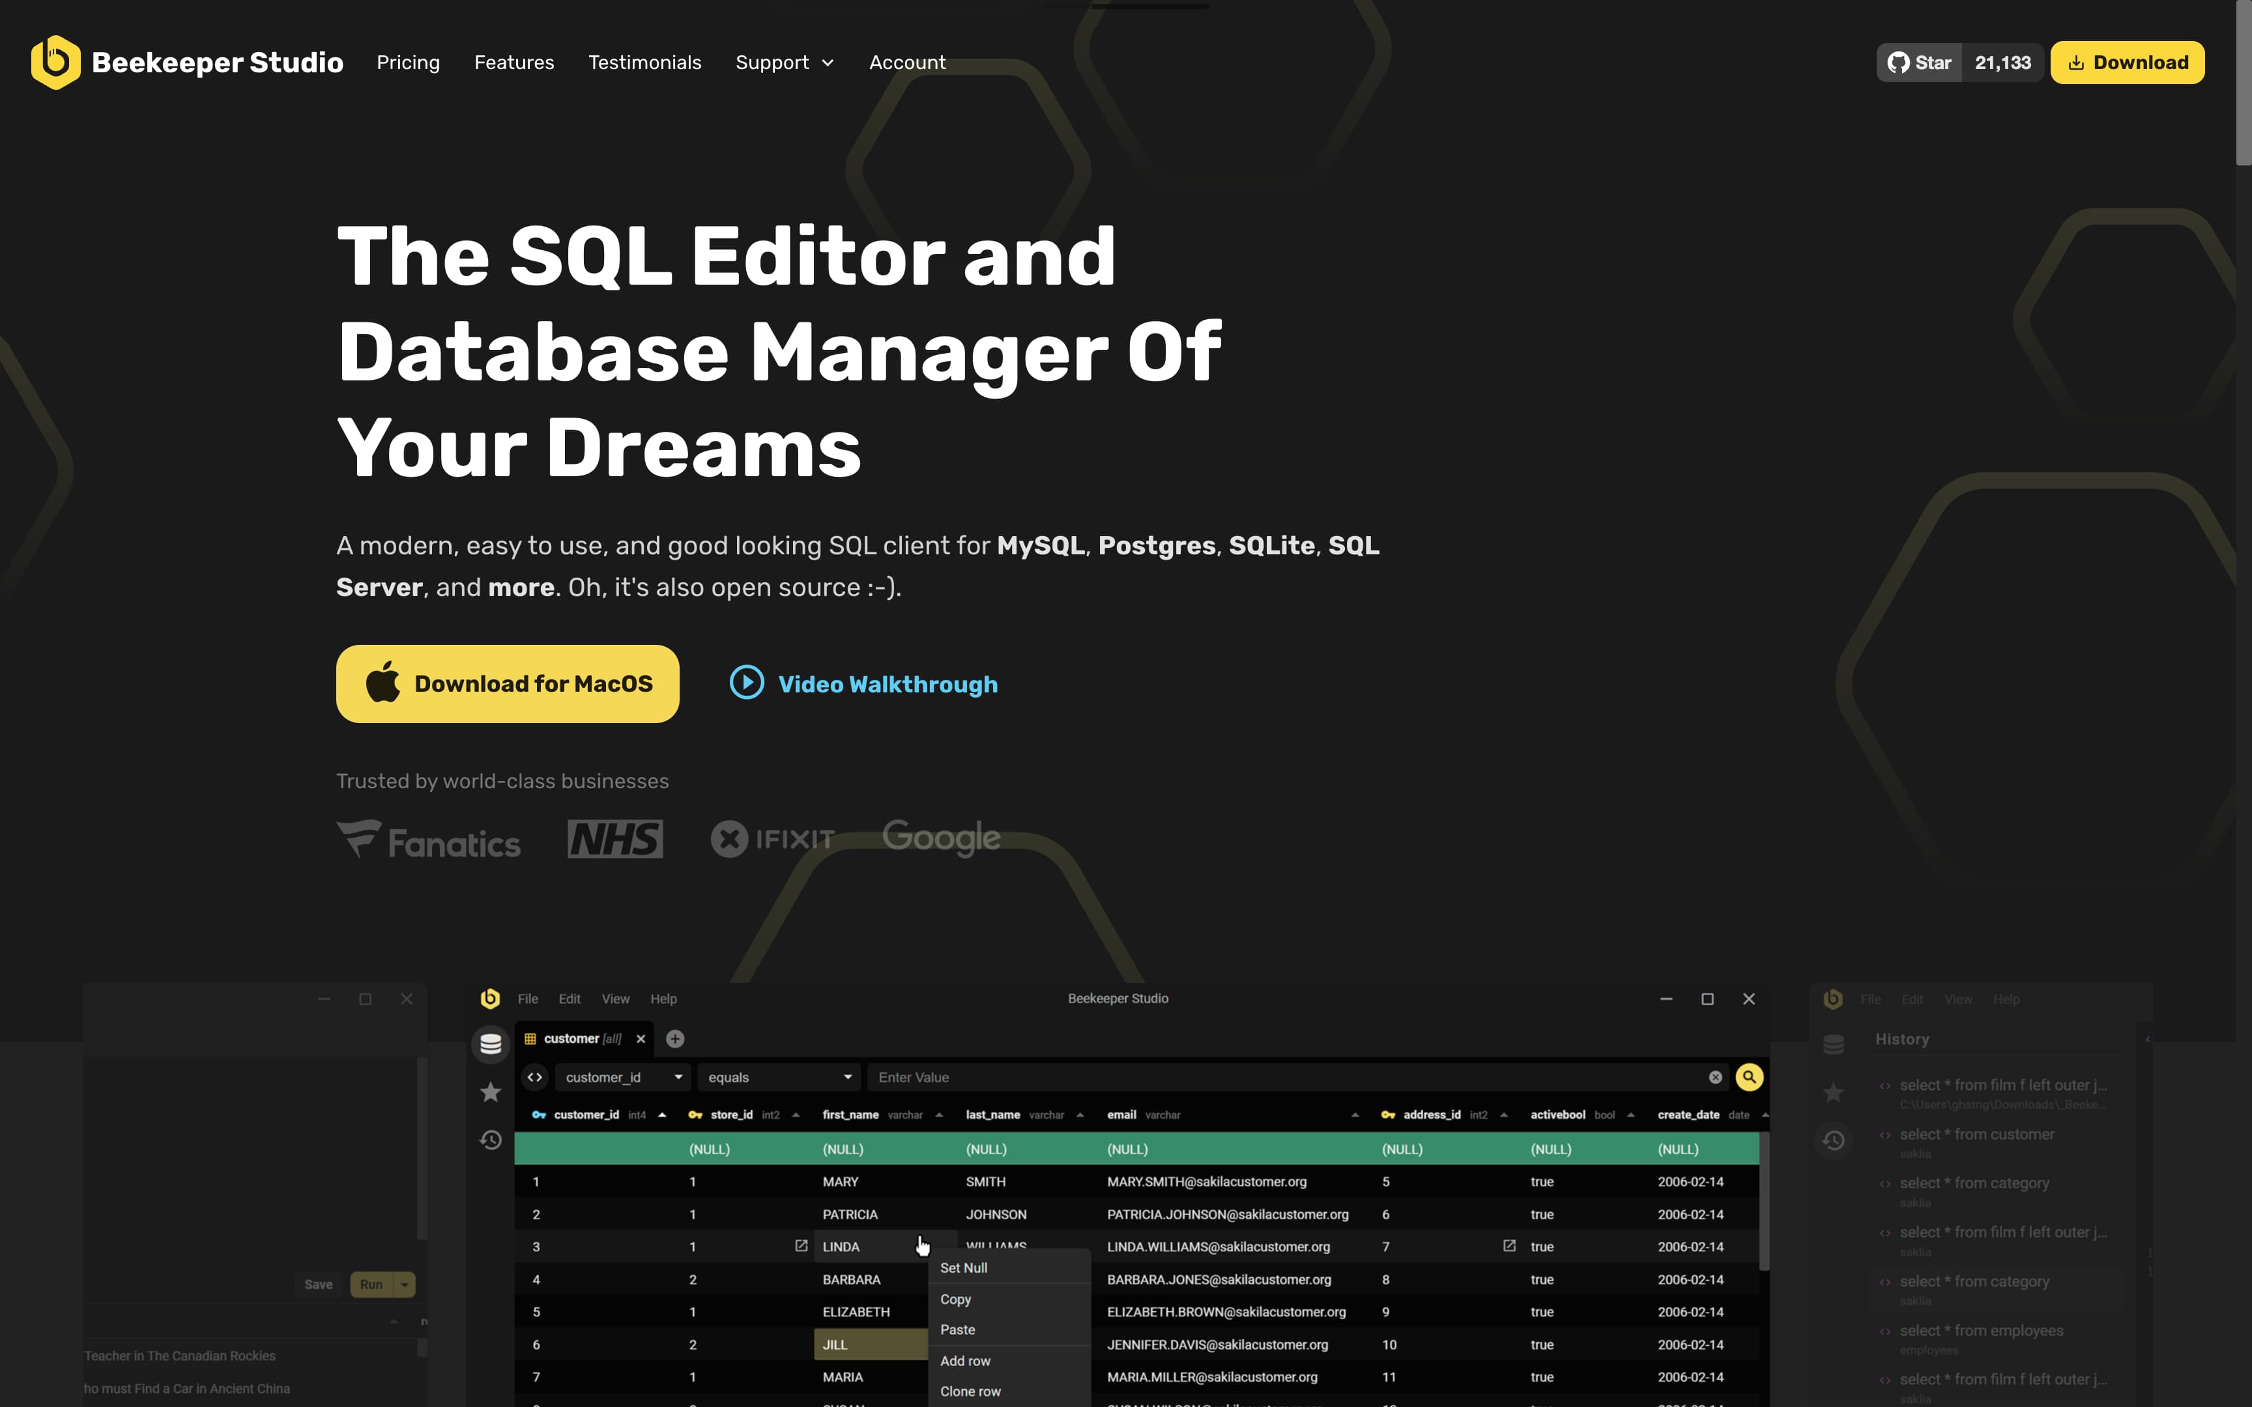Open the history clock icon in sidebar
This screenshot has height=1407, width=2252.
click(x=491, y=1140)
